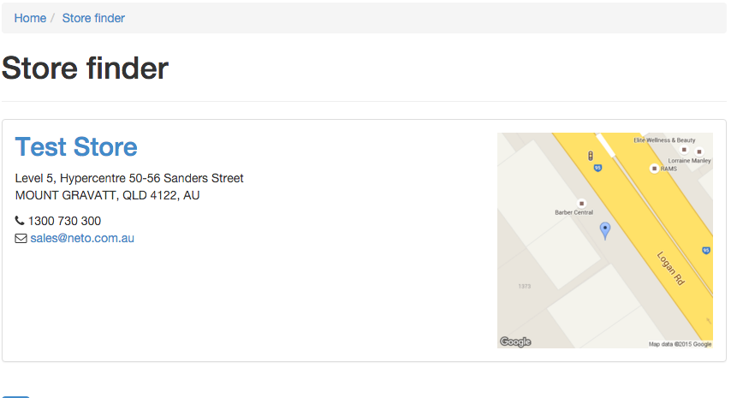Click the Google logo on the map
731x398 pixels.
click(x=515, y=342)
